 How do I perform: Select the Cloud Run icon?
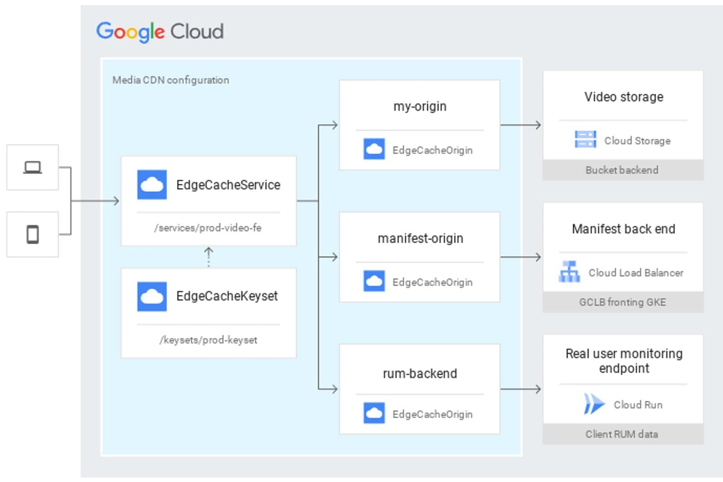594,404
